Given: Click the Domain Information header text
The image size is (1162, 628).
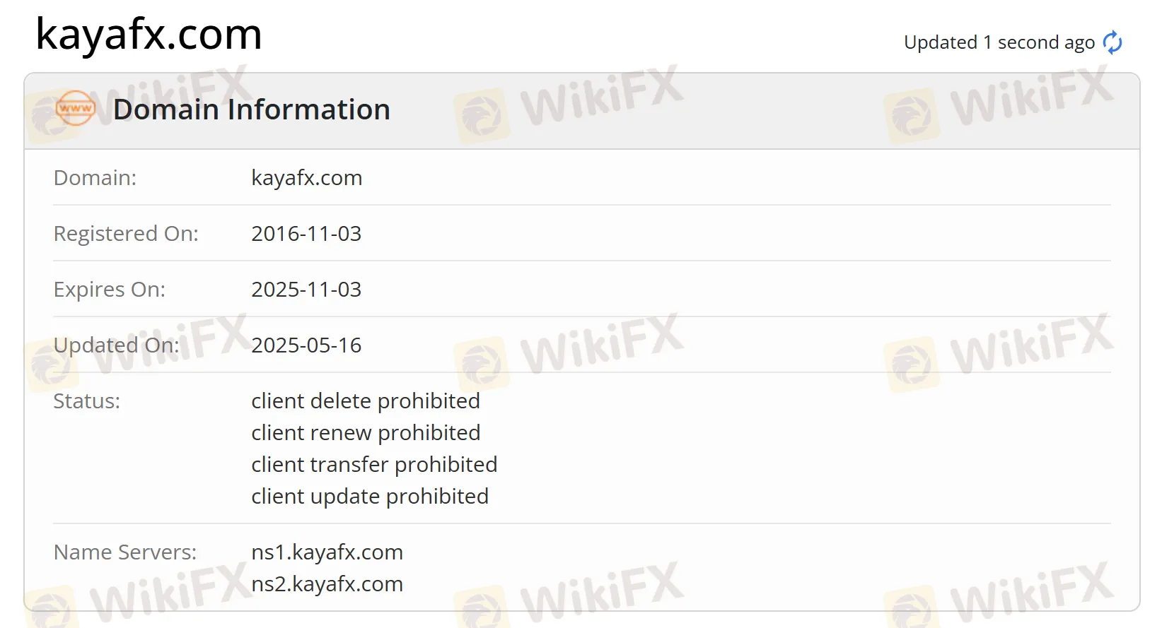Looking at the screenshot, I should coord(252,109).
